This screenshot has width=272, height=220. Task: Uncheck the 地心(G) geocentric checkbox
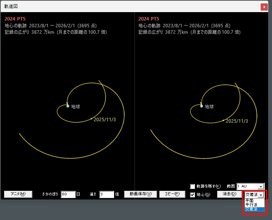(x=193, y=195)
